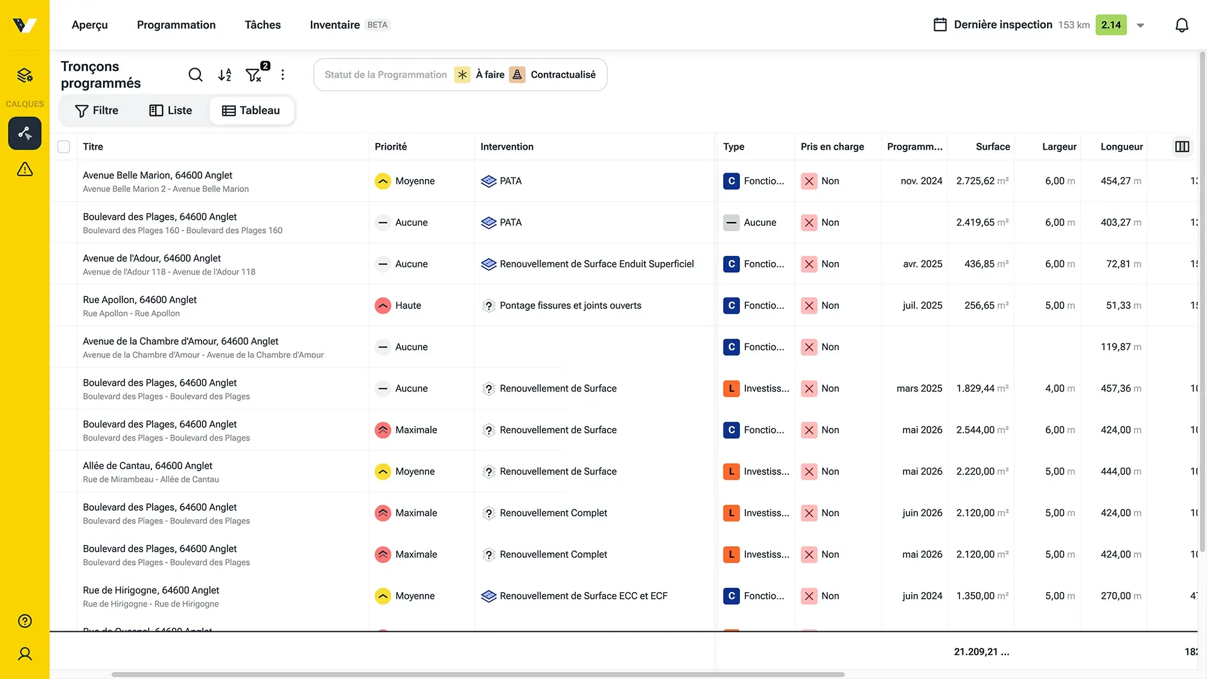This screenshot has width=1207, height=679.
Task: Click the warning/alert icon in sidebar
Action: tap(24, 170)
